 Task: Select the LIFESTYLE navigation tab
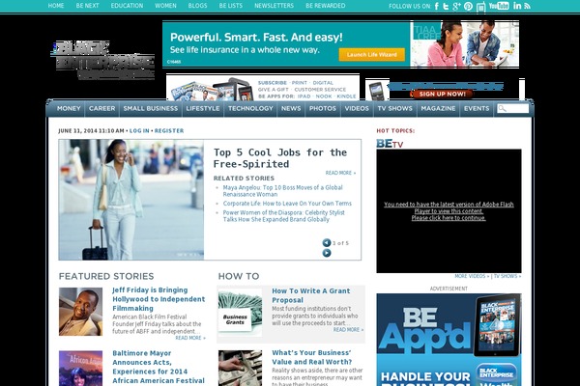[203, 108]
